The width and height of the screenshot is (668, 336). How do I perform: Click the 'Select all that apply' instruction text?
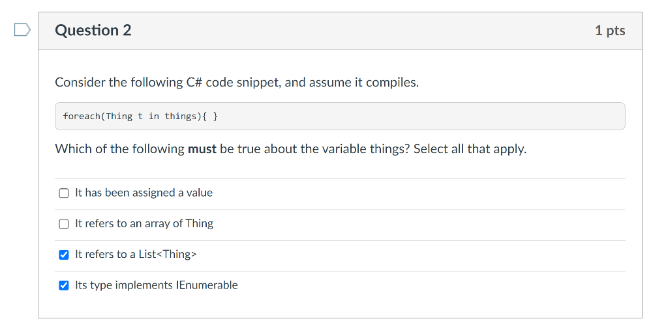470,149
